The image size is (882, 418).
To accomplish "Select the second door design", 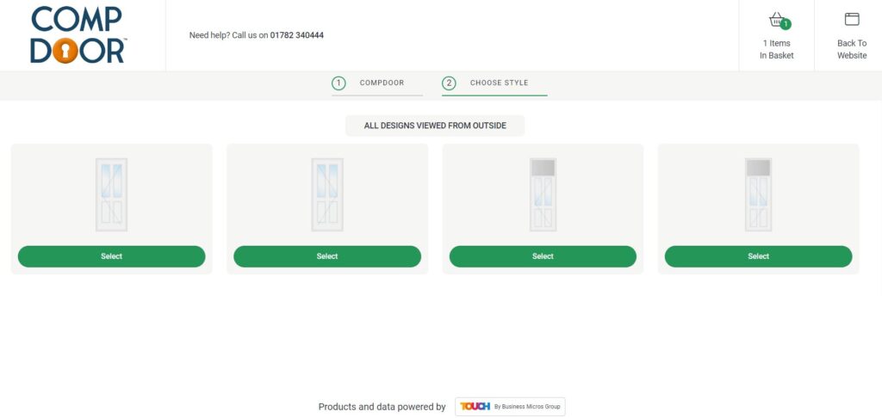I will tap(327, 256).
